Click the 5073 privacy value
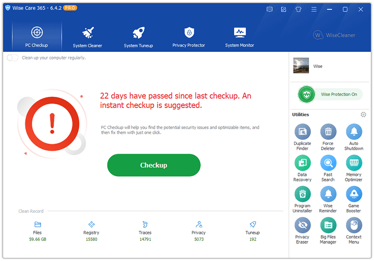Image resolution: width=374 pixels, height=261 pixels. (x=199, y=239)
